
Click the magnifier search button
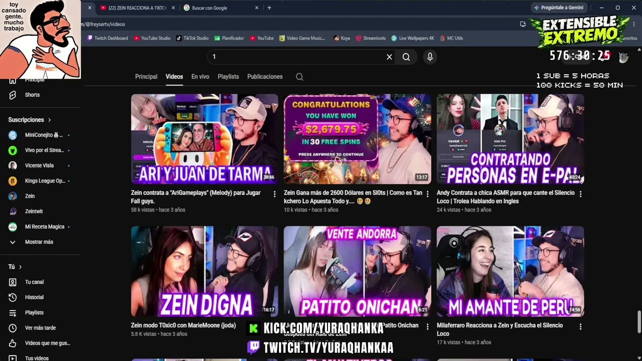click(406, 57)
